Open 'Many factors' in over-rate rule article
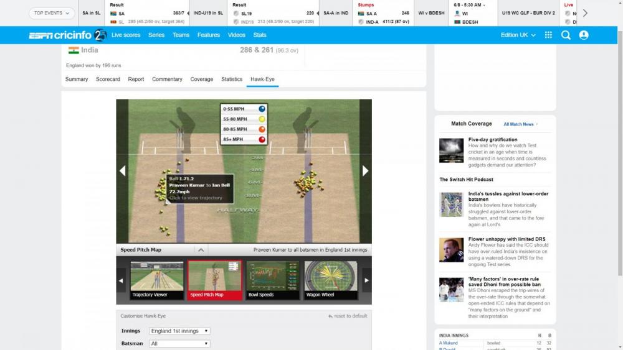Image resolution: width=623 pixels, height=350 pixels. [x=504, y=282]
